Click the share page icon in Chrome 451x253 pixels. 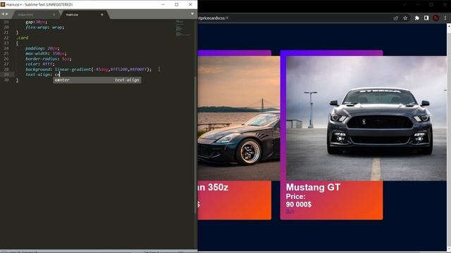[x=396, y=18]
